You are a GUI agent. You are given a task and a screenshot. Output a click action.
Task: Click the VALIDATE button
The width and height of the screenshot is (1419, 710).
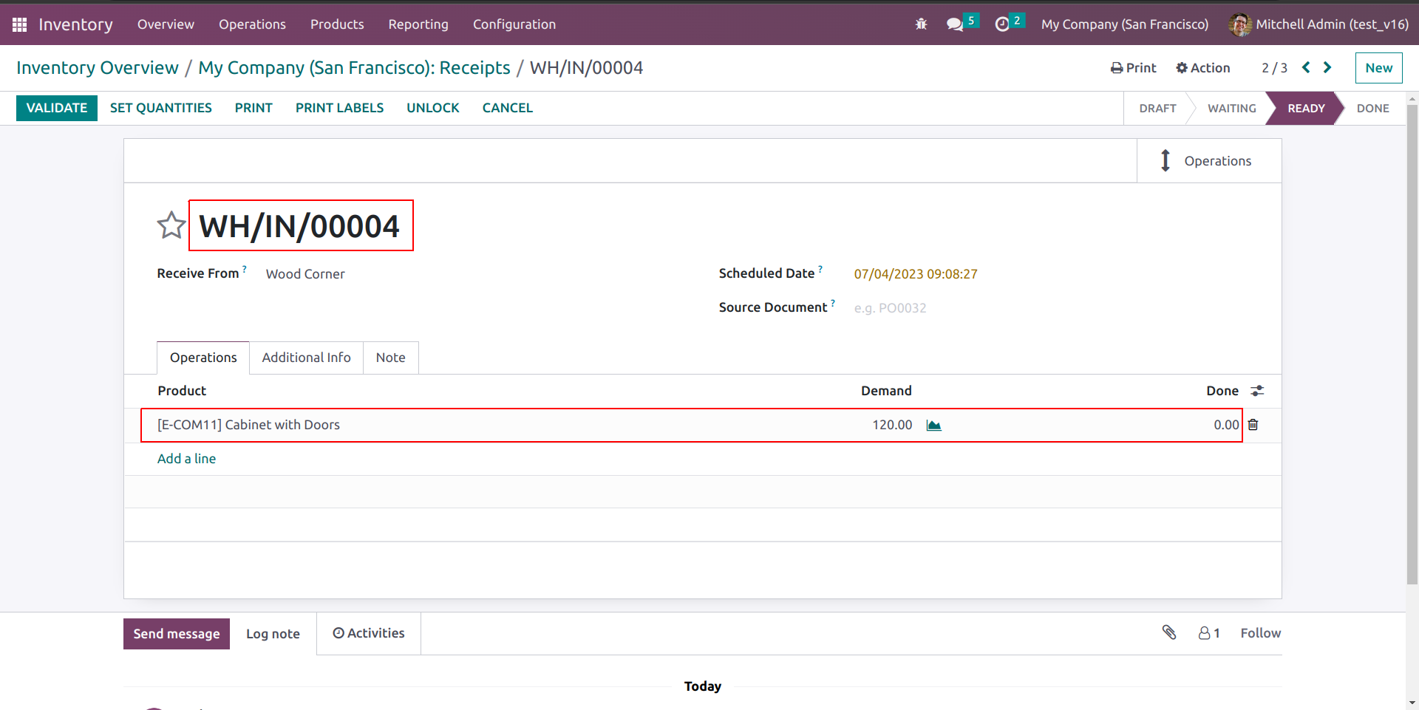pyautogui.click(x=57, y=108)
